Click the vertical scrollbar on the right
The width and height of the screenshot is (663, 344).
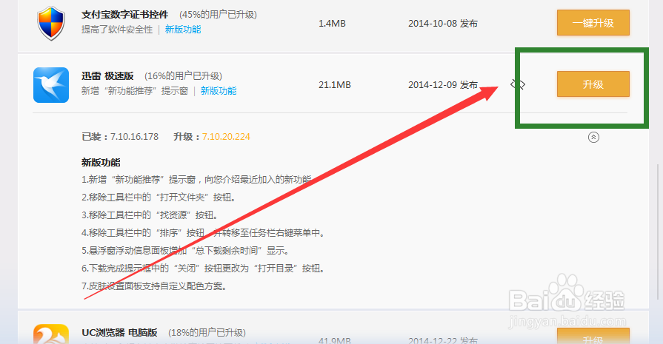point(657,230)
